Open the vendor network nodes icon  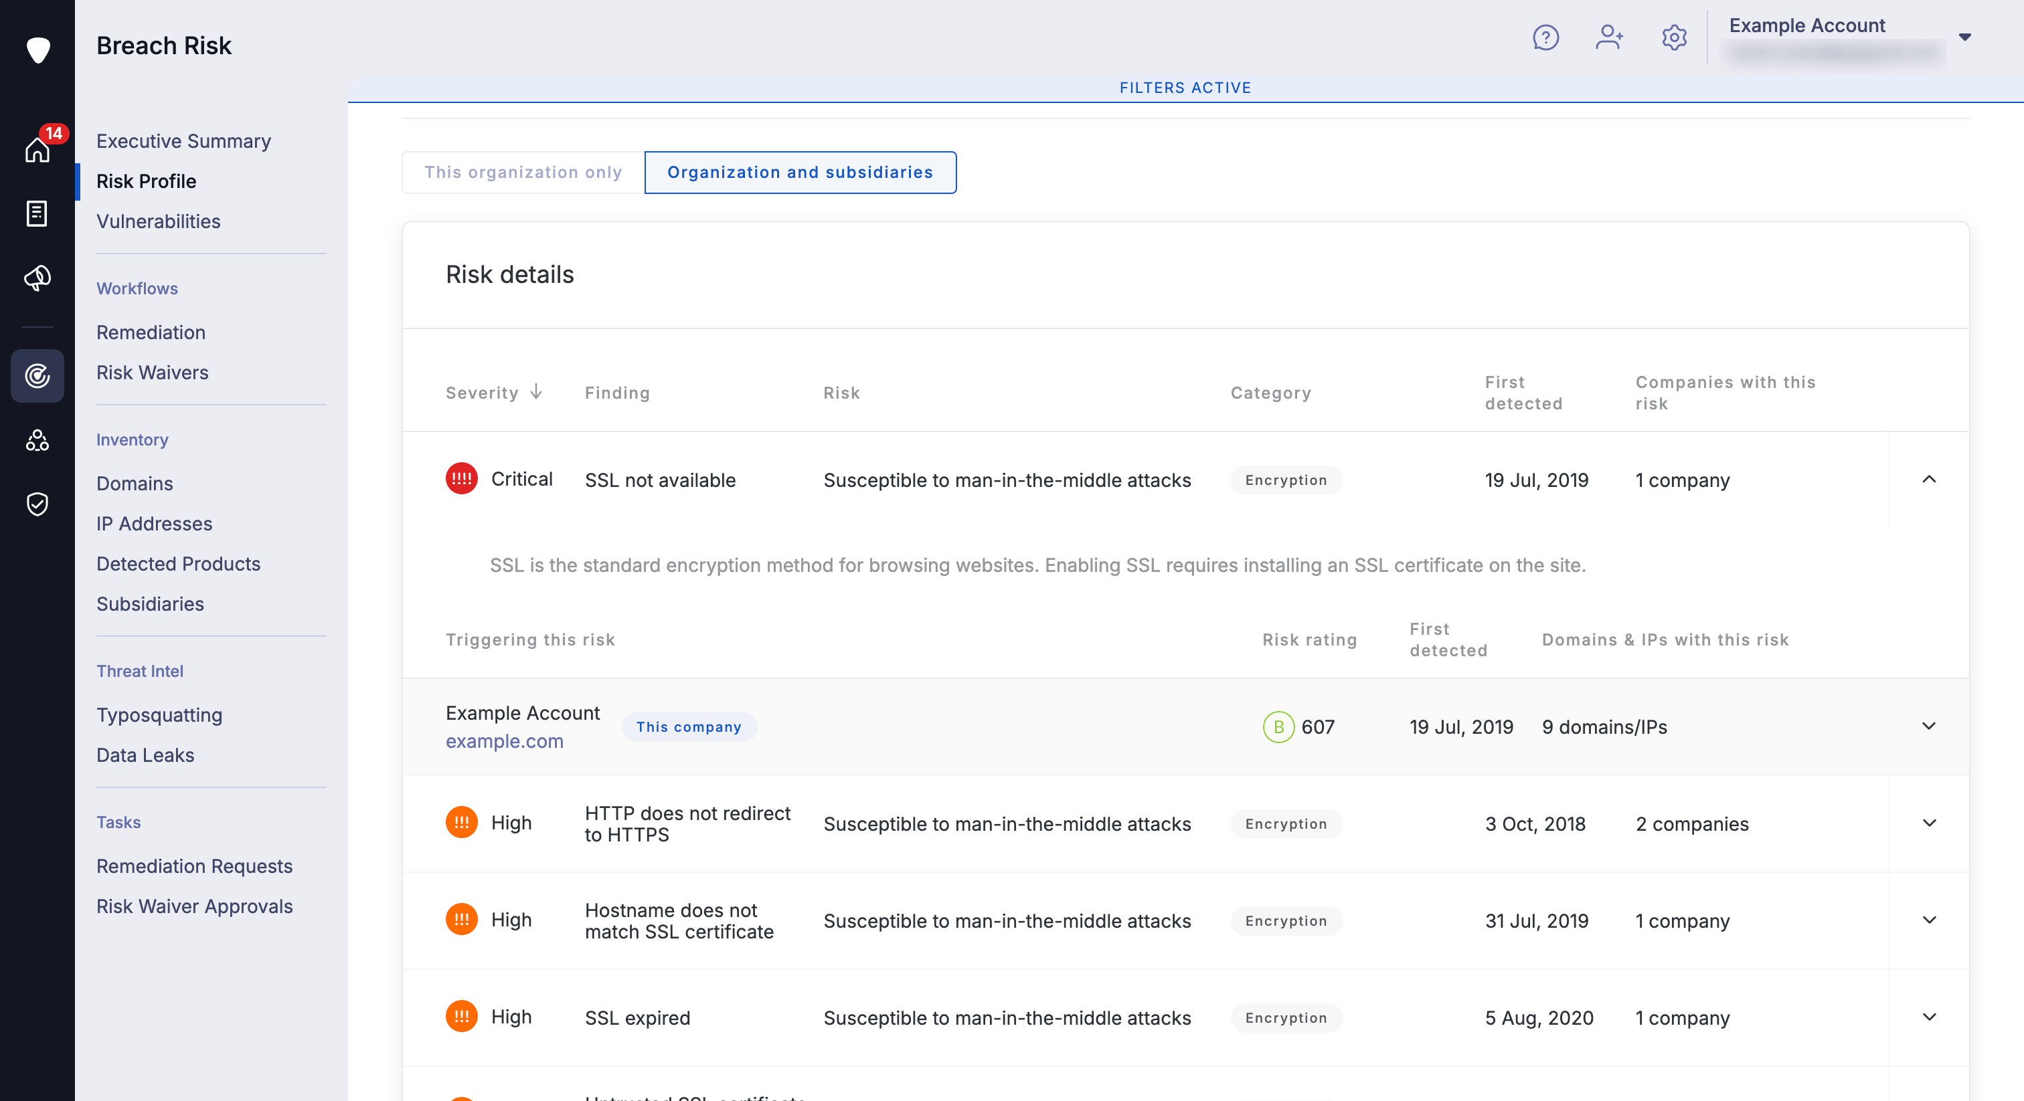pyautogui.click(x=37, y=439)
